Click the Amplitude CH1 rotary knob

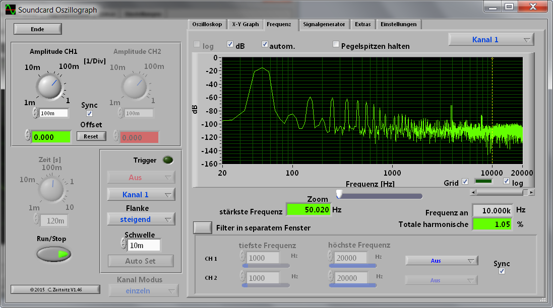pyautogui.click(x=50, y=86)
